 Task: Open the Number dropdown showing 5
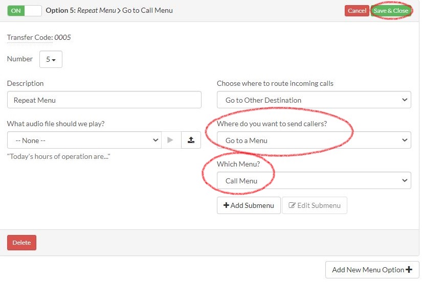coord(51,60)
